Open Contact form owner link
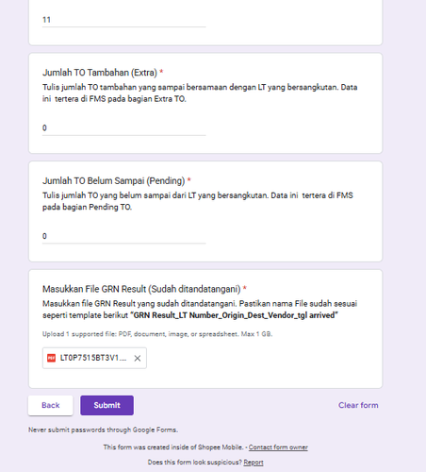Screen dimensions: 426x472 click(278, 447)
